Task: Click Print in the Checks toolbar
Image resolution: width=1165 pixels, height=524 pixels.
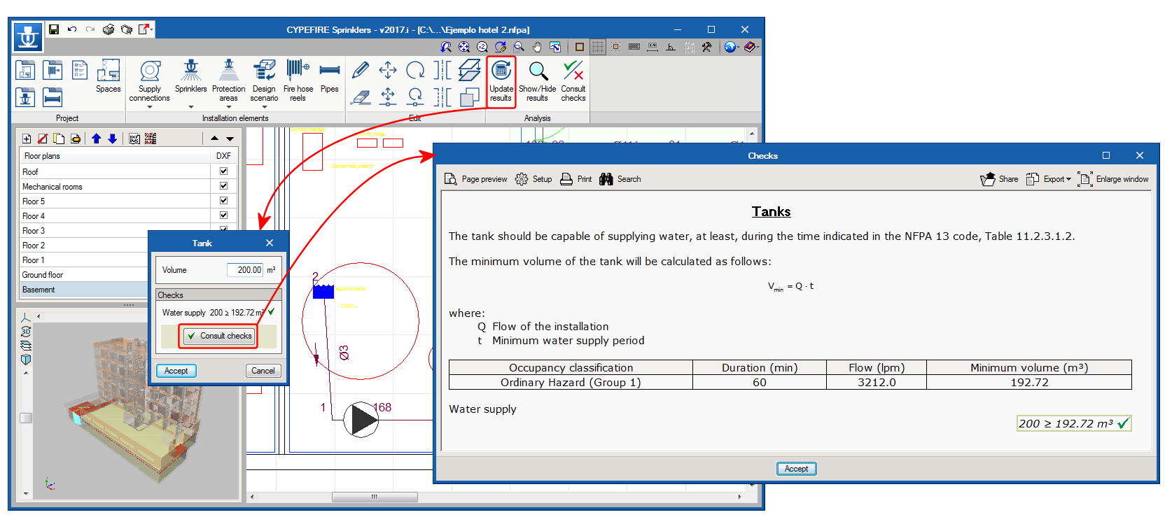Action: pos(576,179)
